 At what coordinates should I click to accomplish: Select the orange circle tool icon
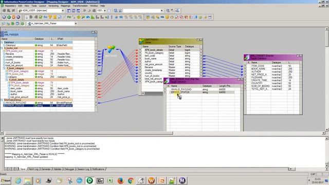[14, 17]
